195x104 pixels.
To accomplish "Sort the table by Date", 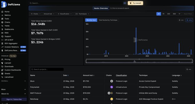I will (x=66, y=75).
